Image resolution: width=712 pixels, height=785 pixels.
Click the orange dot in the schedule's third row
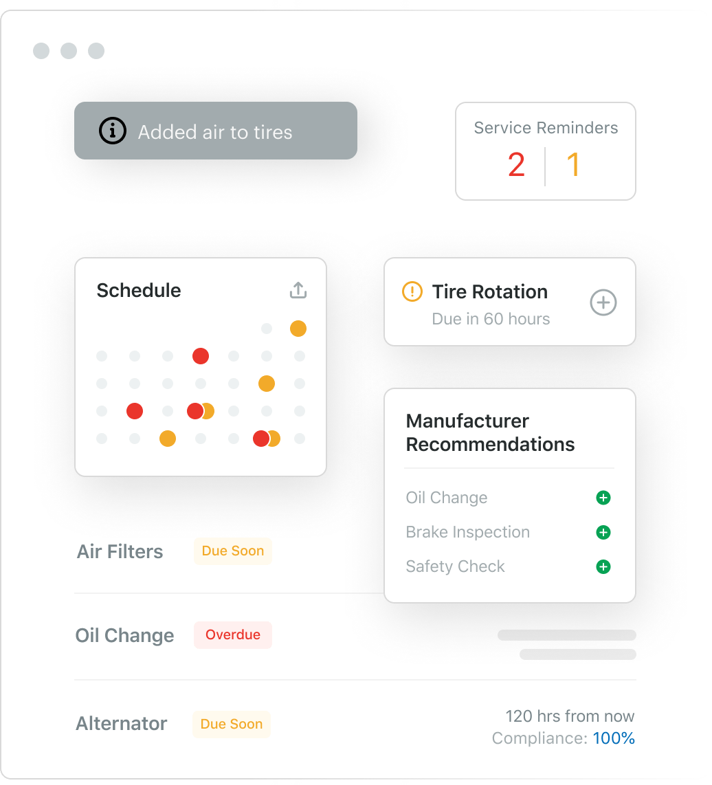tap(267, 384)
